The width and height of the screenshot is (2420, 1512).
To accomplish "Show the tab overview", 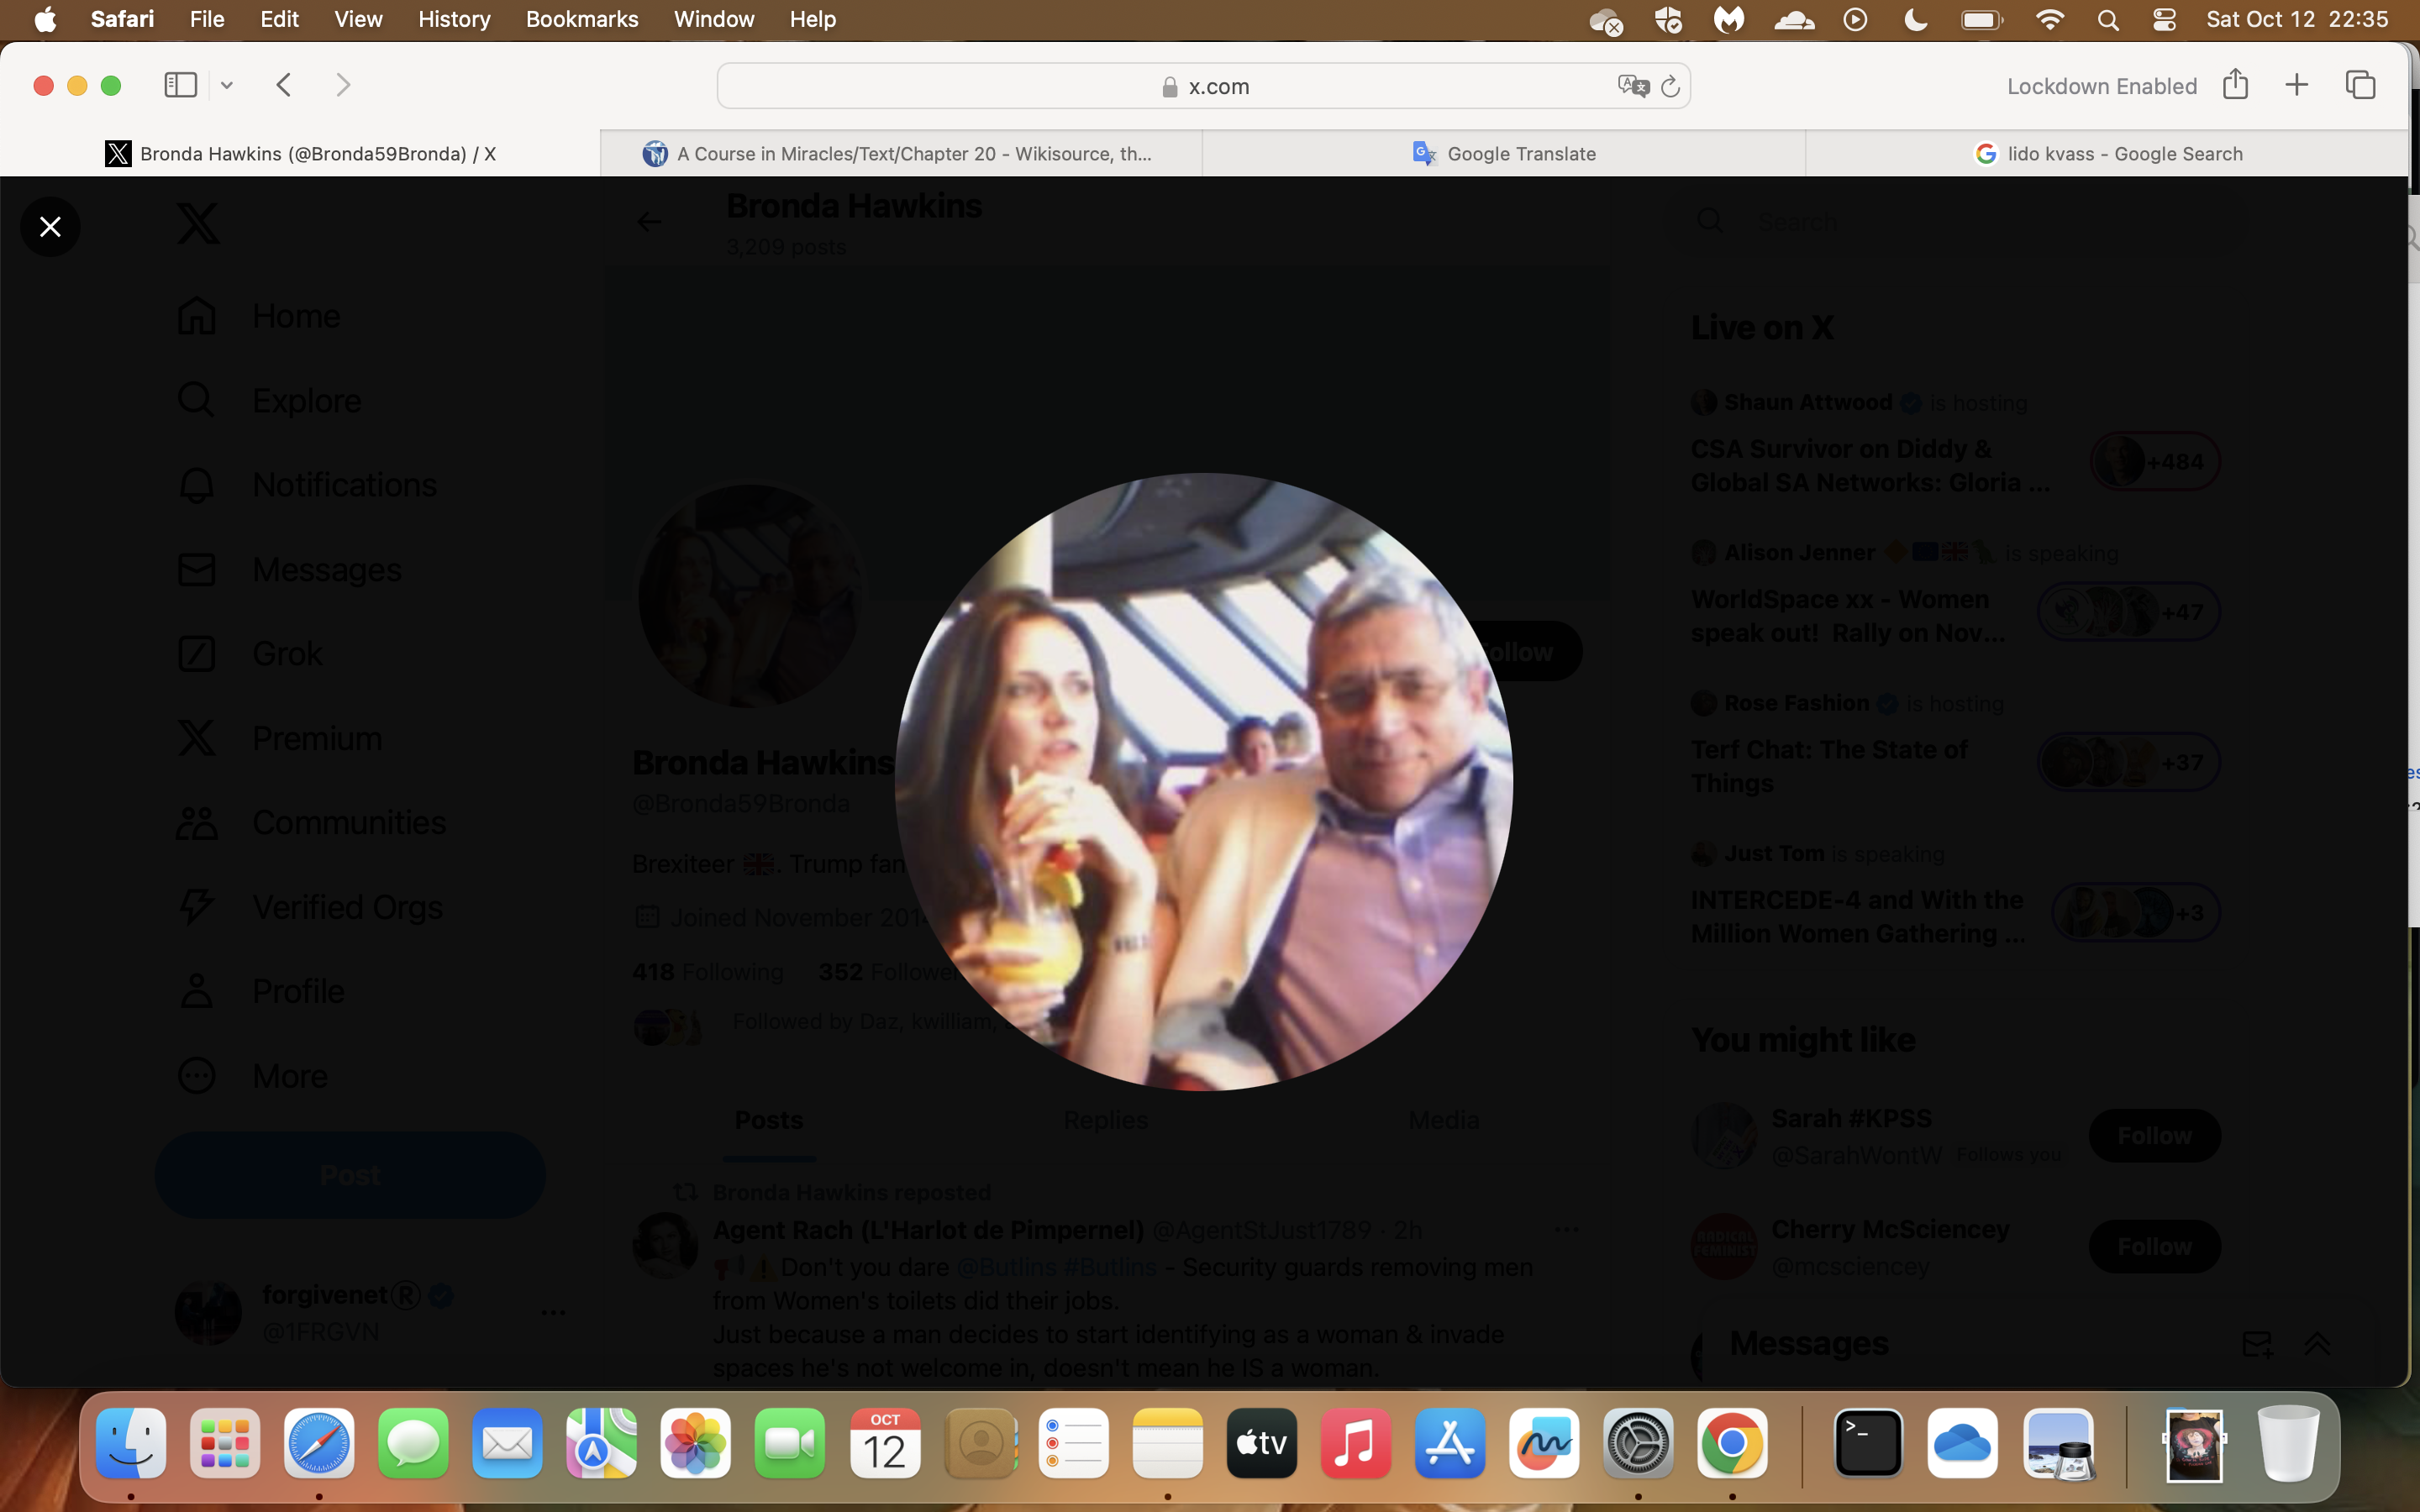I will pyautogui.click(x=2360, y=85).
